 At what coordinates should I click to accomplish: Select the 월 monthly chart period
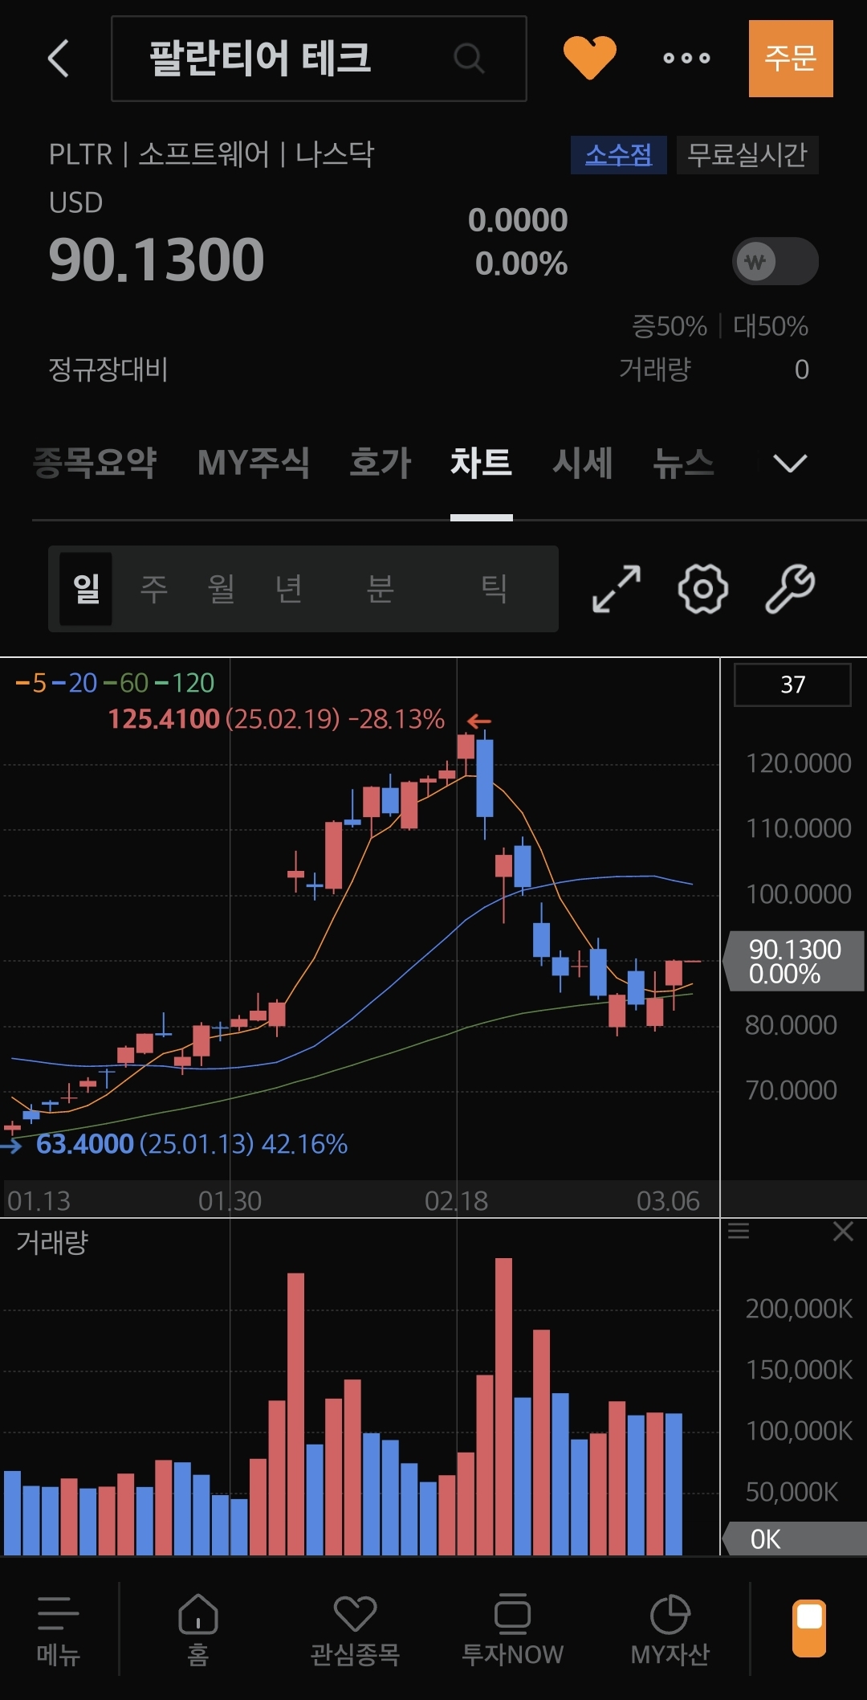tap(222, 589)
